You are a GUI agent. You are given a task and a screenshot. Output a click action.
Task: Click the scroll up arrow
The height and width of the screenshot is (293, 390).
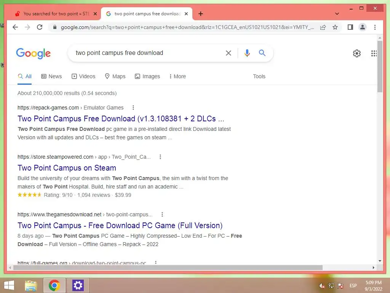click(380, 38)
